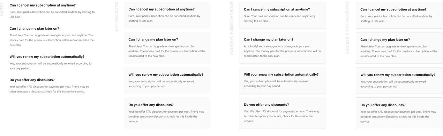Select cancel subscription card with shadow
Image resolution: width=443 pixels, height=136 pixels.
[x=282, y=15]
